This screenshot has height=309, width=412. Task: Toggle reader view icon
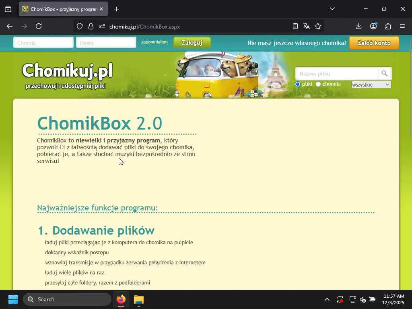pos(295,26)
